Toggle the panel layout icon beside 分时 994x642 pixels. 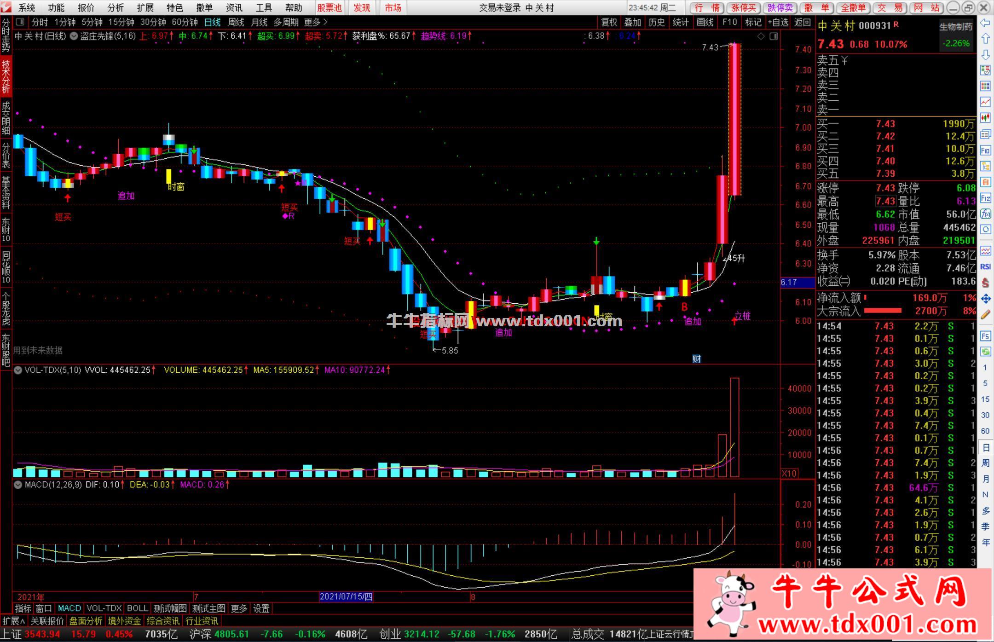pyautogui.click(x=20, y=22)
